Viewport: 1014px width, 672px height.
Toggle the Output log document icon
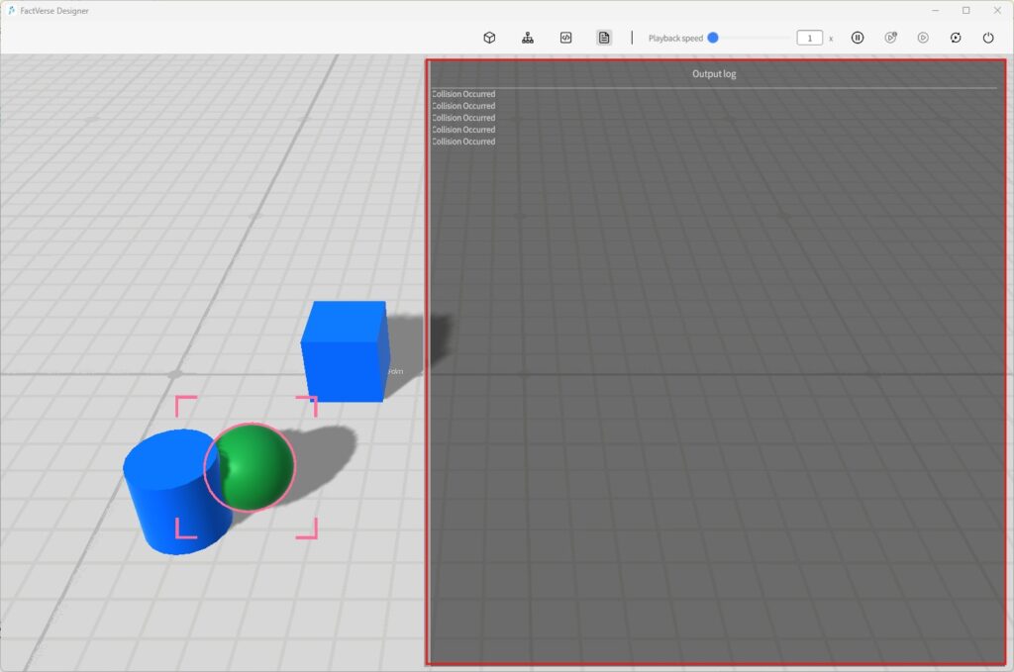click(x=604, y=38)
